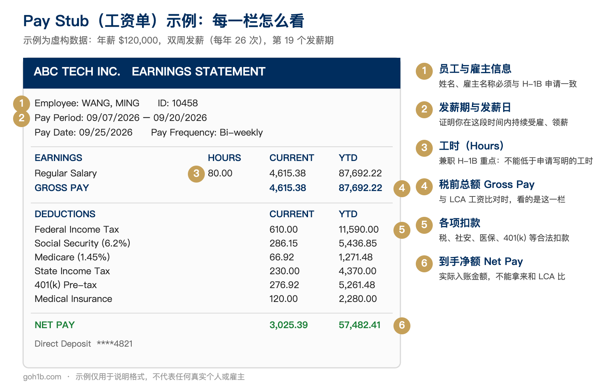The image size is (616, 389).
Task: Click the 'YTD' header in the earnings section
Action: [x=348, y=158]
